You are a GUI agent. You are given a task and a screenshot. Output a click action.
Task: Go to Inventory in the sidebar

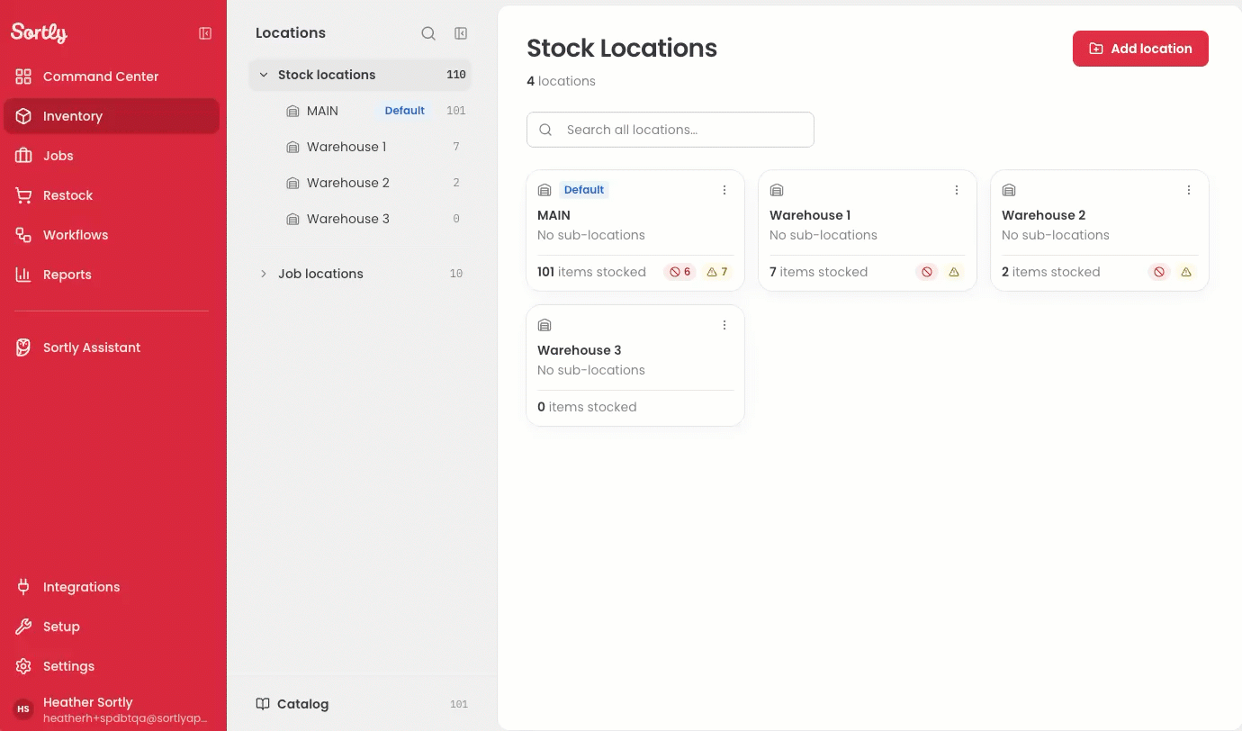point(112,116)
